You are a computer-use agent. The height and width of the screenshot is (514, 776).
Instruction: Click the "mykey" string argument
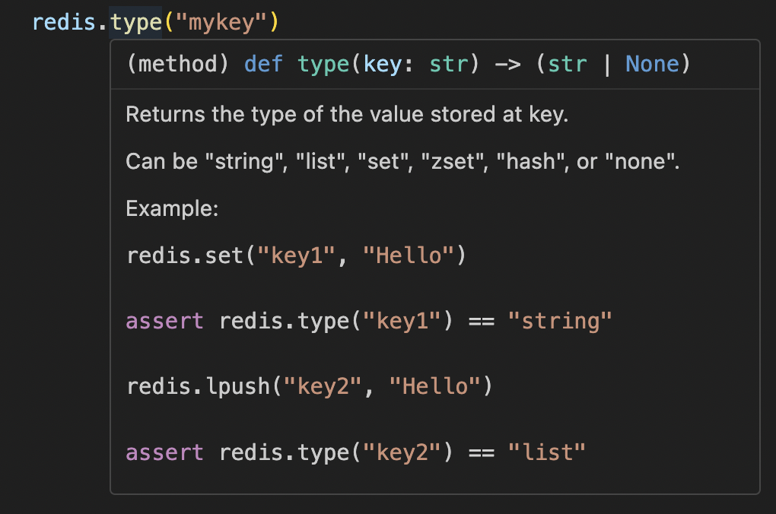click(x=221, y=22)
